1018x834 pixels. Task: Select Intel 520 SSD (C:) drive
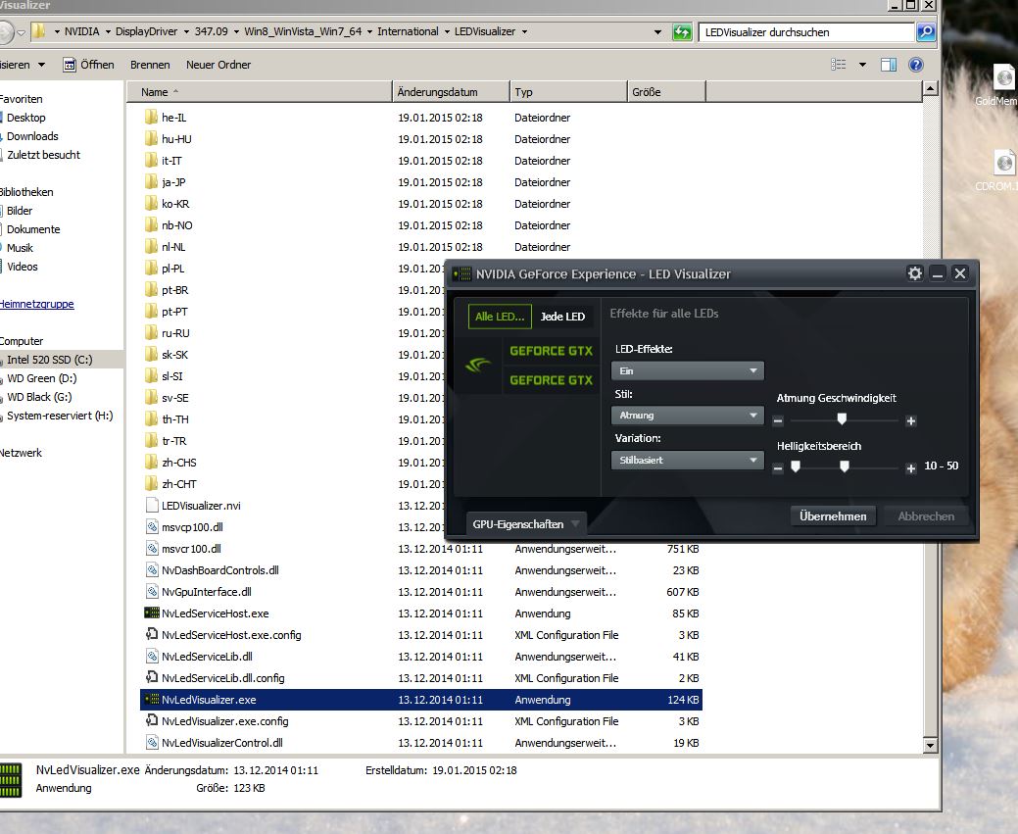tap(50, 360)
